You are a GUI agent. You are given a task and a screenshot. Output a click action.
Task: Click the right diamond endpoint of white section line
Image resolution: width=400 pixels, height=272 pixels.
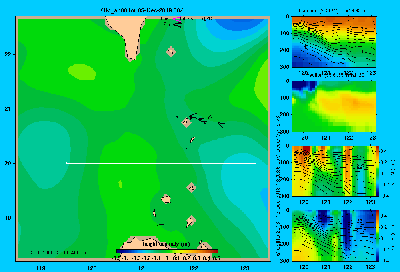(x=255, y=163)
